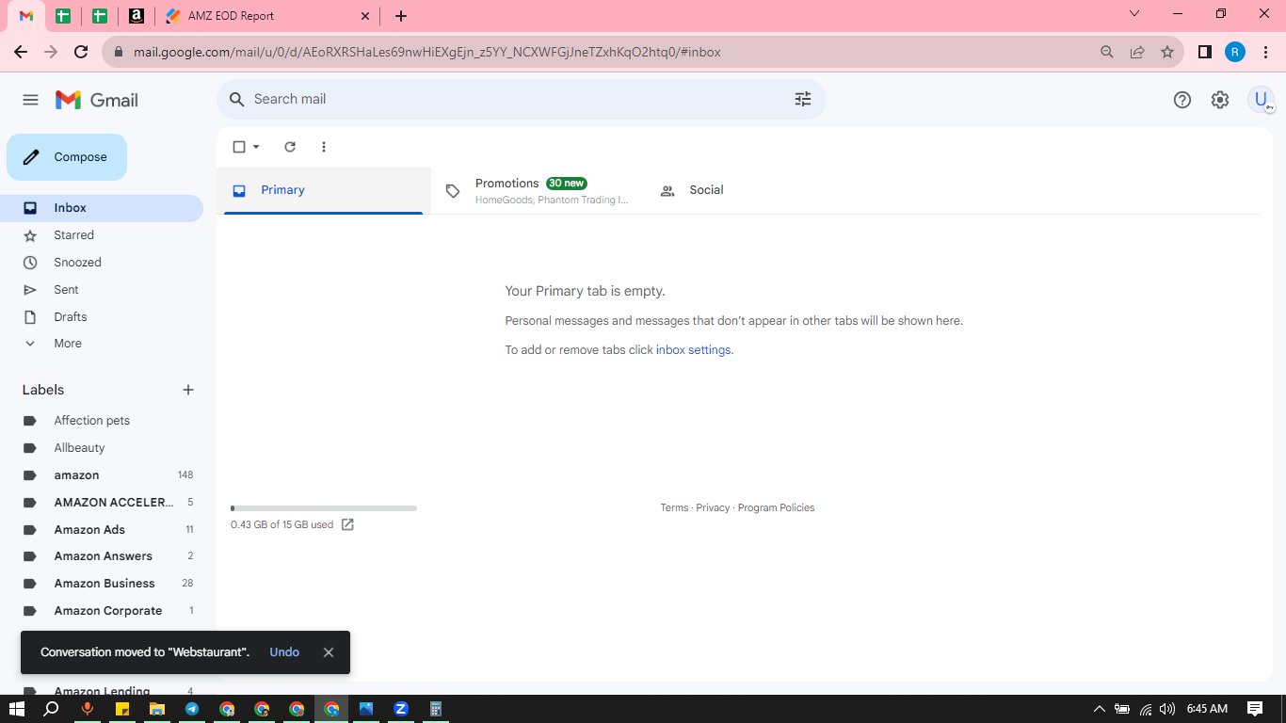Open Gmail Settings gear
Image resolution: width=1286 pixels, height=723 pixels.
[x=1220, y=100]
